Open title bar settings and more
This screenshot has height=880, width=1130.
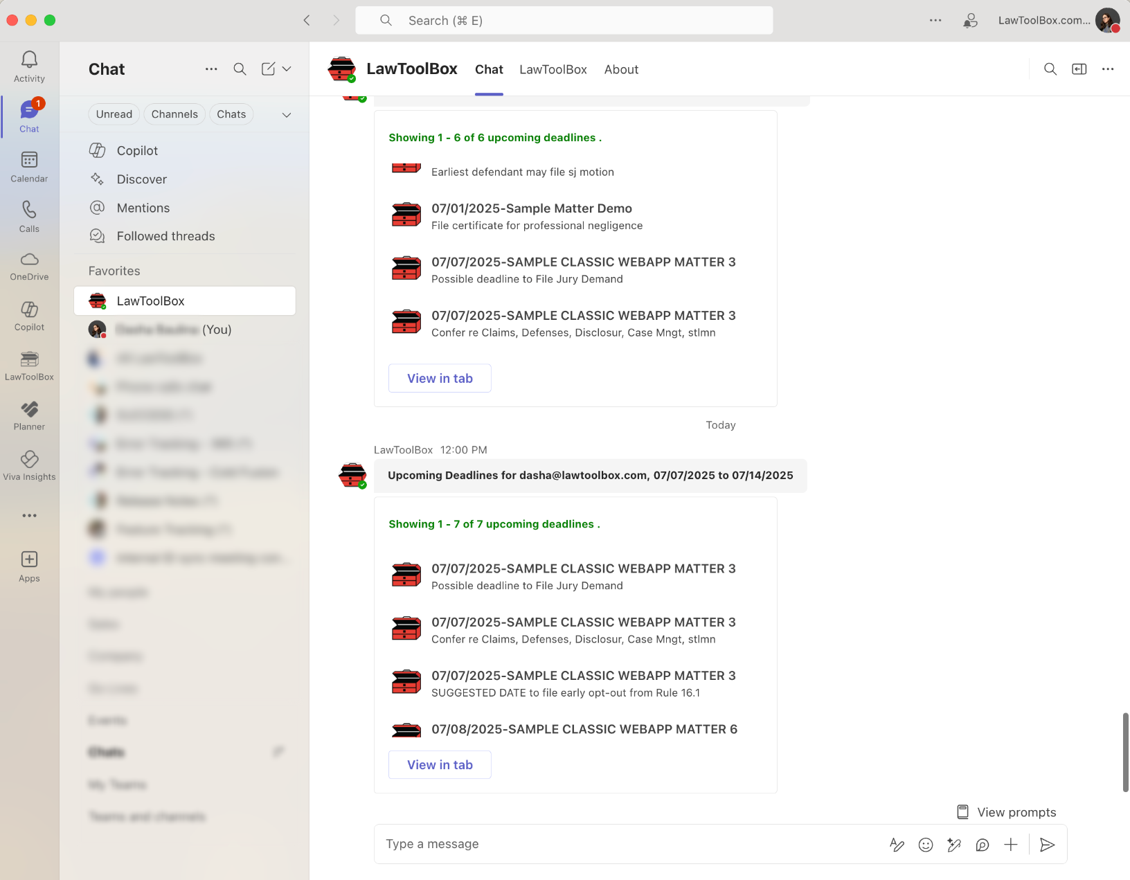[935, 20]
